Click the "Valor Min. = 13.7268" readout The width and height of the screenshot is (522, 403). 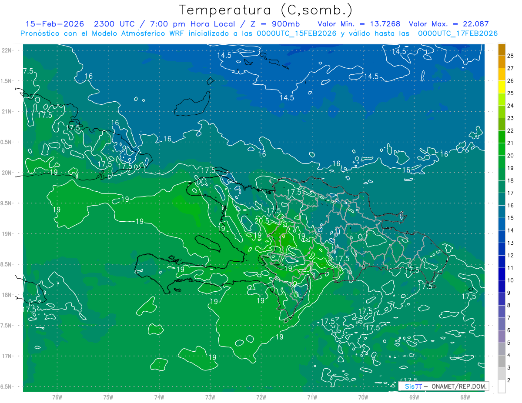pos(359,24)
